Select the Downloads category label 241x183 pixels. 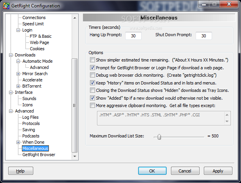(x=25, y=55)
